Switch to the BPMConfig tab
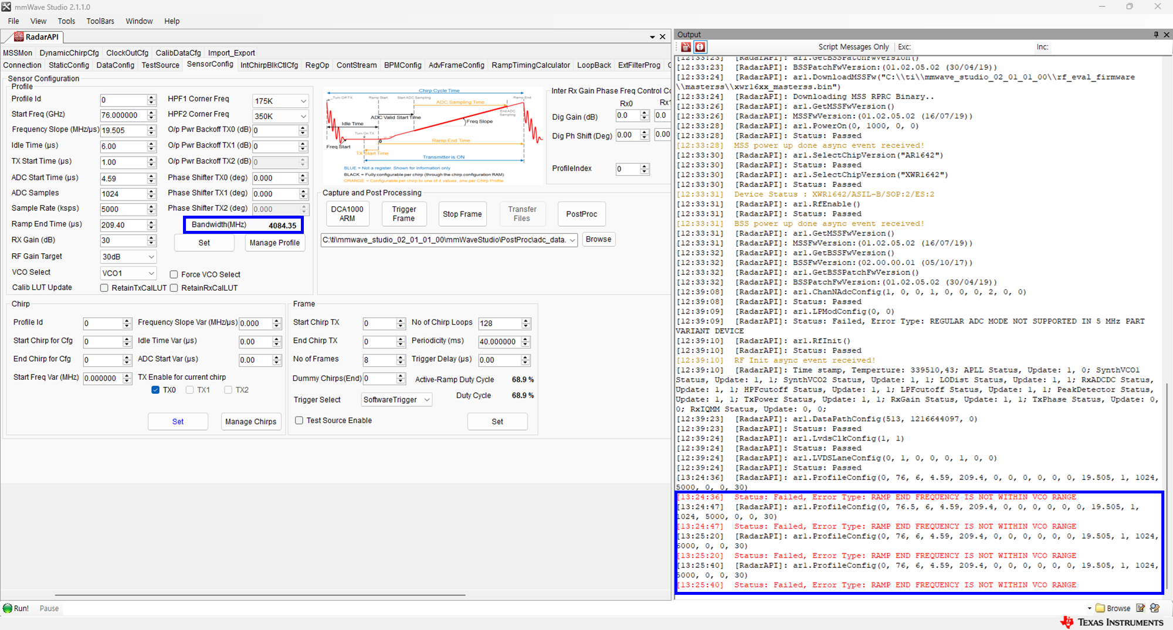Viewport: 1173px width, 630px height. point(403,65)
